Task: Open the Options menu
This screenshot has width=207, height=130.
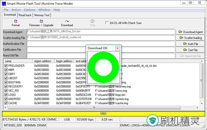Action: [x=30, y=10]
